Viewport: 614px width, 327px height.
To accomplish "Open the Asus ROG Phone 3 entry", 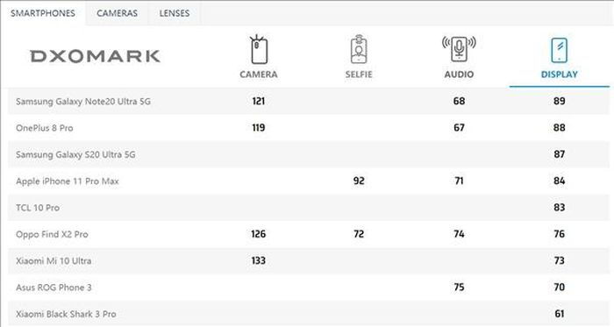I will 54,288.
